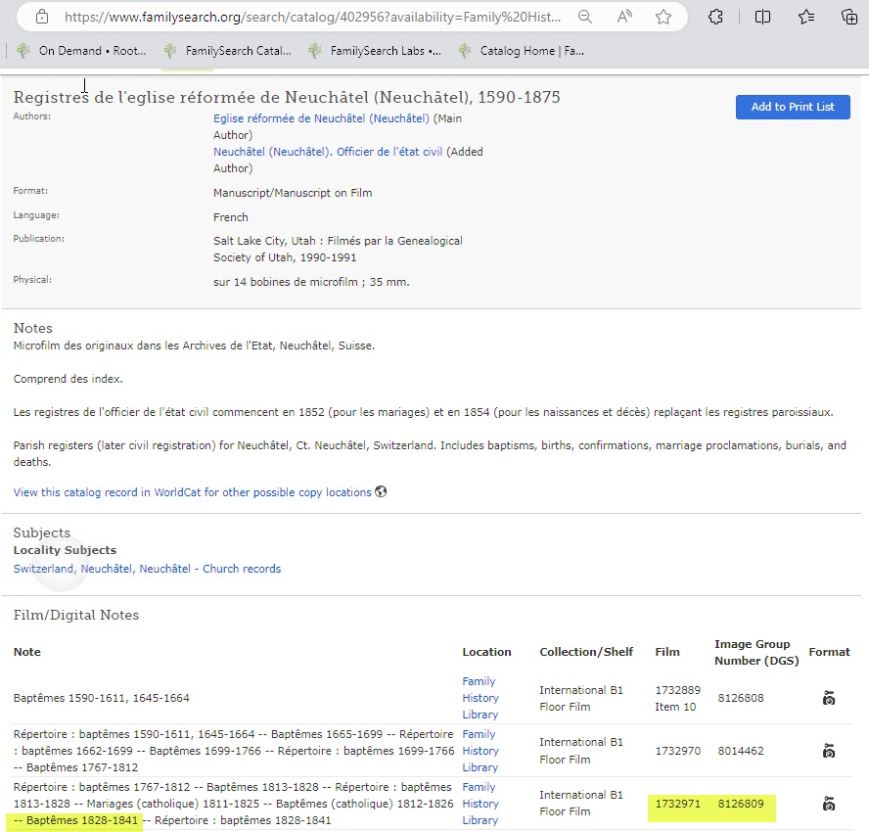The image size is (869, 832).
Task: Click the 'Locality Subjects' subheading
Action: click(x=65, y=550)
